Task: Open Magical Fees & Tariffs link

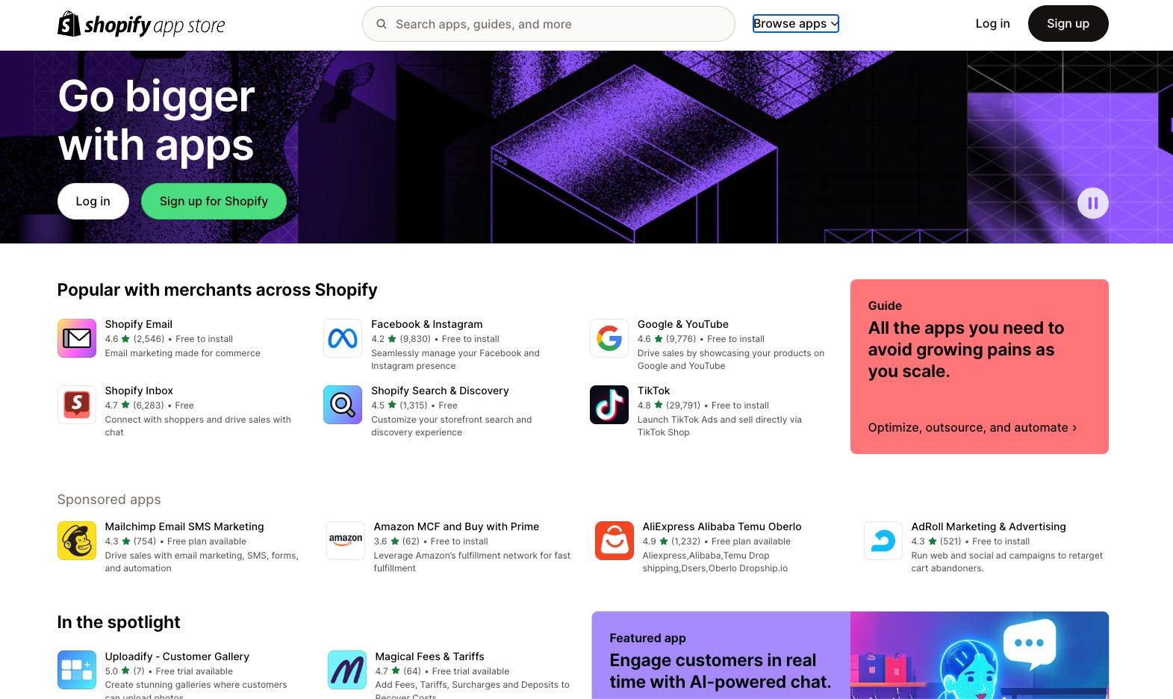Action: point(430,656)
